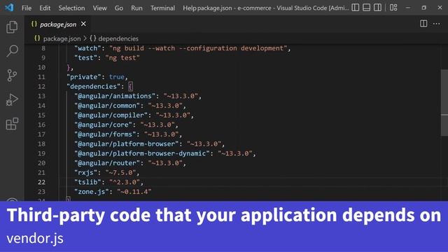Click dependencies in the breadcrumb
Screen dimensions: 448x252
pos(118,38)
